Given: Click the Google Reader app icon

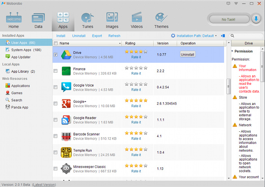Looking at the screenshot, I should pos(66,120).
